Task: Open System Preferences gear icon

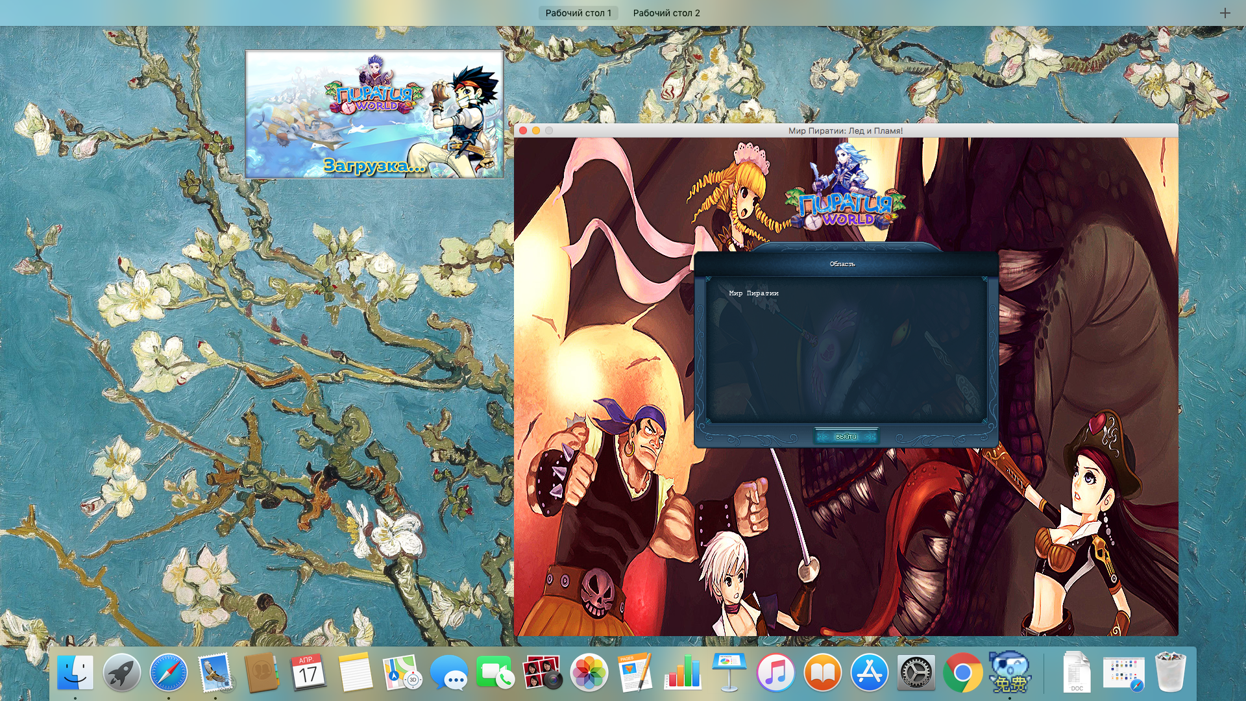Action: [916, 672]
